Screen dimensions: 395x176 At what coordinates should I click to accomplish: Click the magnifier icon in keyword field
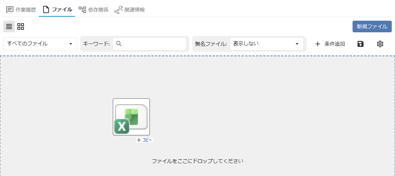pos(119,44)
